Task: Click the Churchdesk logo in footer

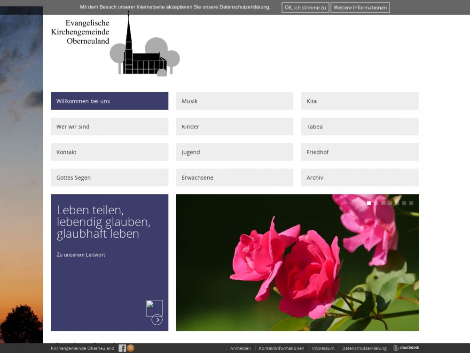Action: pyautogui.click(x=406, y=348)
